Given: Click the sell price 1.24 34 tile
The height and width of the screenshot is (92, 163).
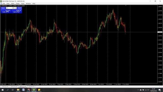Looking at the screenshot, I should point(6,11).
